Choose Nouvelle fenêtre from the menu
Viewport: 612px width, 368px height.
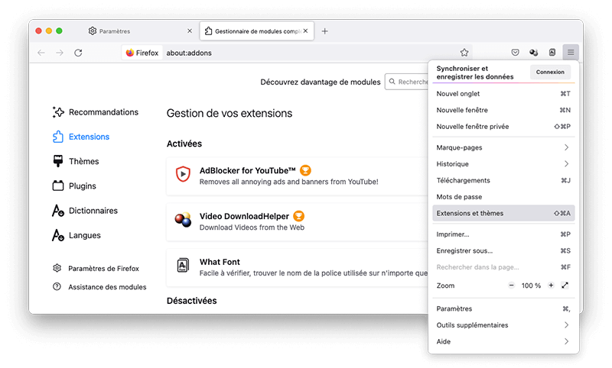[x=503, y=110]
